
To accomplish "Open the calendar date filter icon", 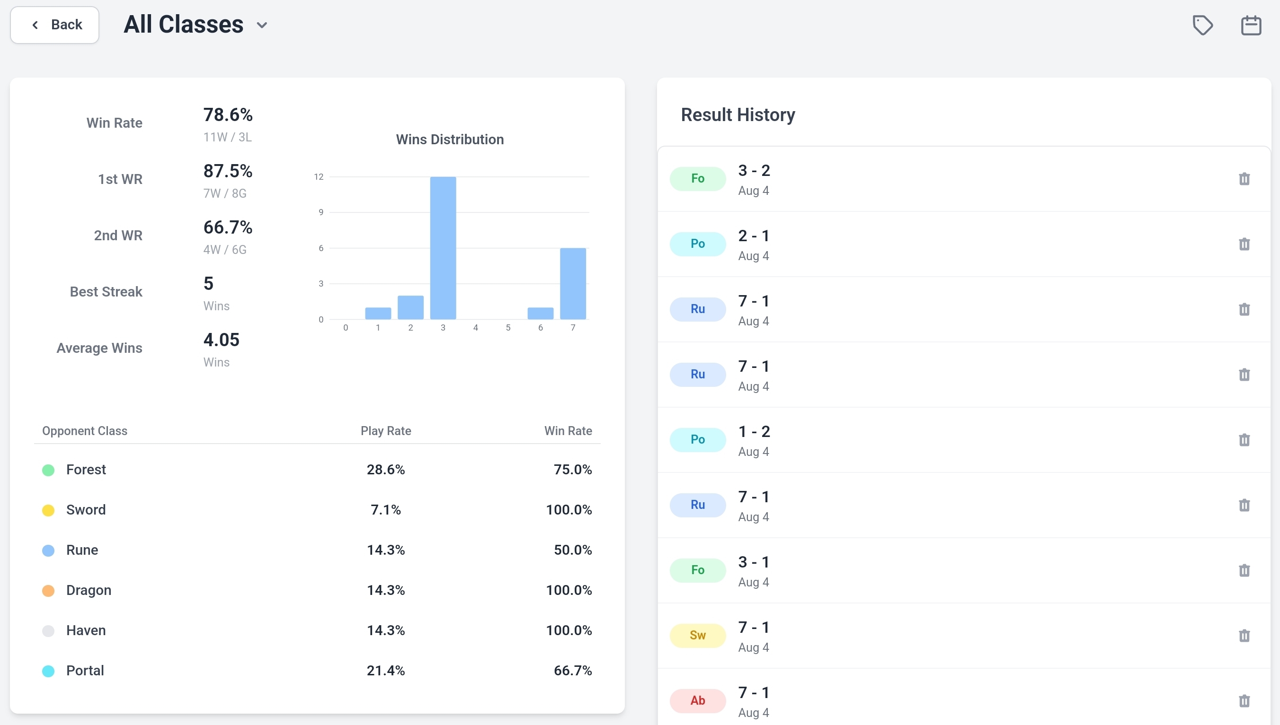I will coord(1251,25).
